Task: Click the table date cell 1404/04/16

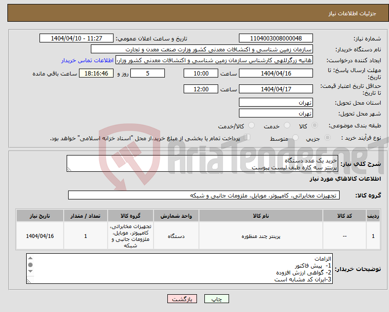Action: (40, 236)
